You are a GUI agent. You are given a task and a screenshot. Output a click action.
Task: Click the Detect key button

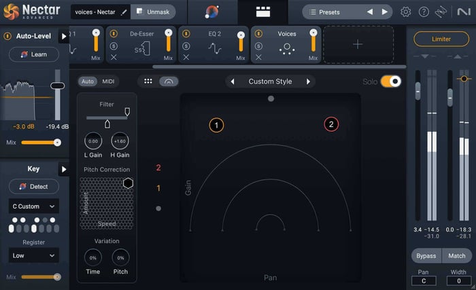point(34,187)
